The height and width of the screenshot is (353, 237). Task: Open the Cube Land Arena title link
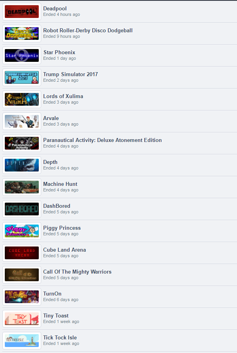[64, 250]
